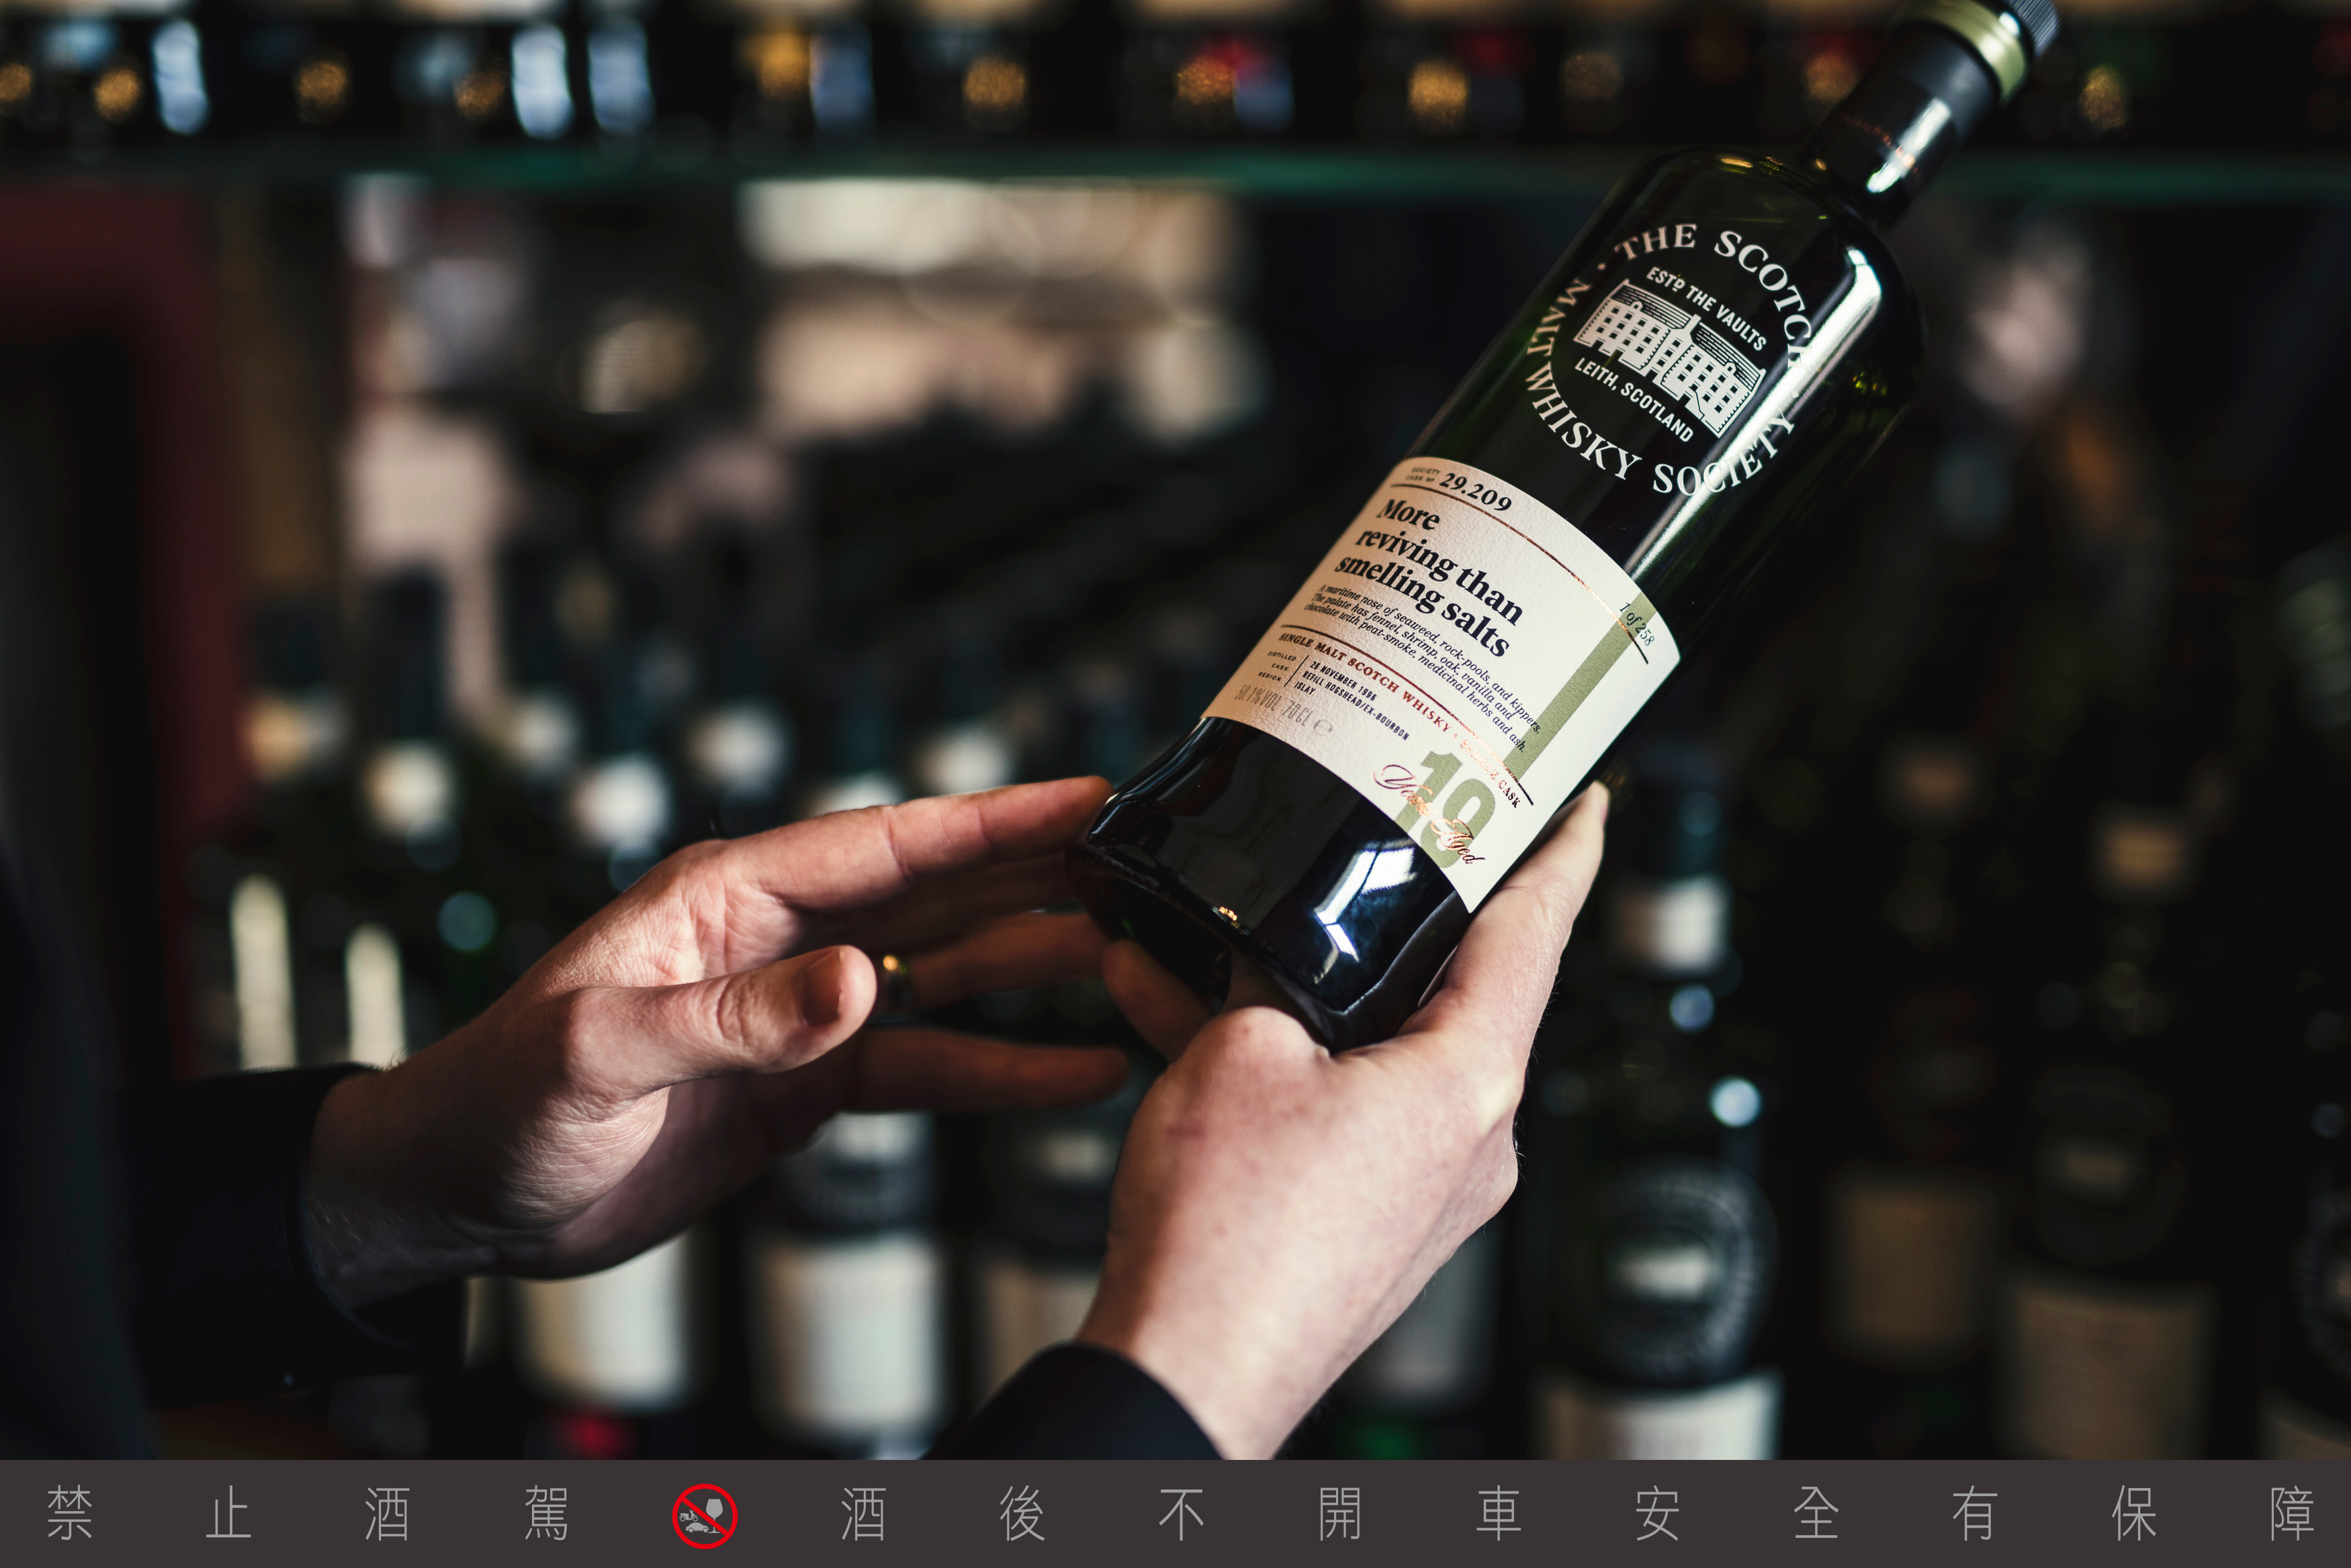Click the '有' character in the banner
2351x1568 pixels.
[x=1974, y=1514]
